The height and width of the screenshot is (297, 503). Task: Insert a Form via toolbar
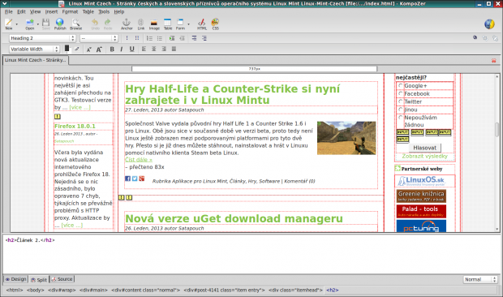[180, 24]
